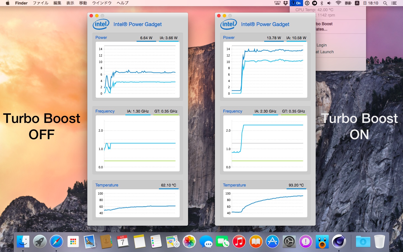Open Photos pinwheel icon in Dock

[x=189, y=241]
